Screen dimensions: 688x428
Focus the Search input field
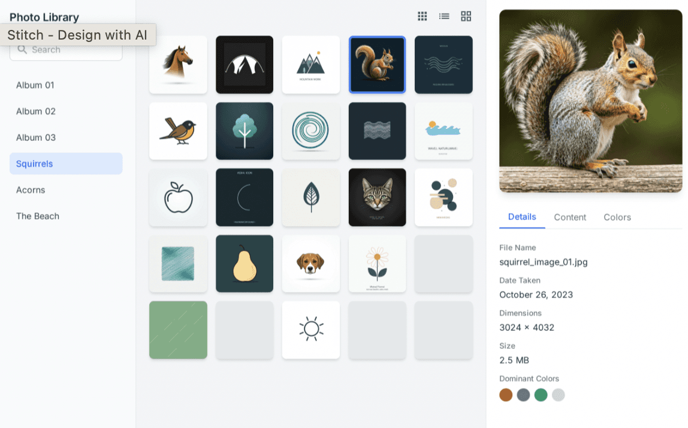coord(66,50)
